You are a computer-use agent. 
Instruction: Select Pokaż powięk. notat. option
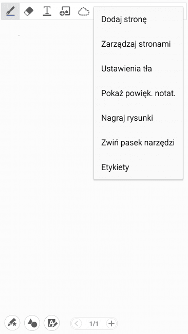pos(138,94)
